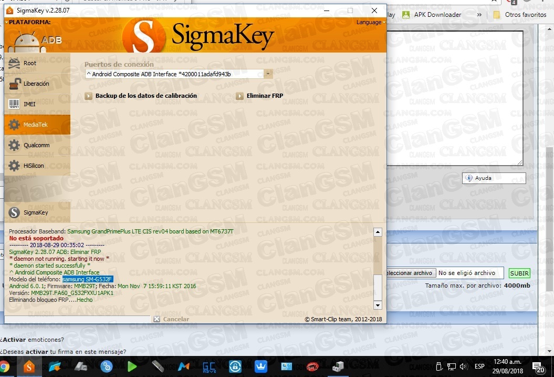The width and height of the screenshot is (554, 377).
Task: Open blue crown taskbar app
Action: (261, 366)
